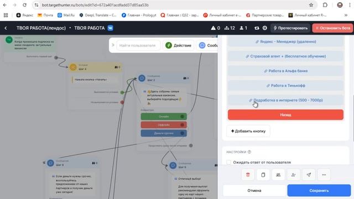Viewport: 354px width, 199px height.
Task: Click the browser back arrow
Action: point(5,5)
